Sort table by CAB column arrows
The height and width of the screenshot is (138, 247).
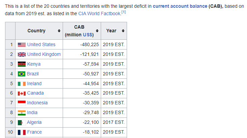(97, 31)
